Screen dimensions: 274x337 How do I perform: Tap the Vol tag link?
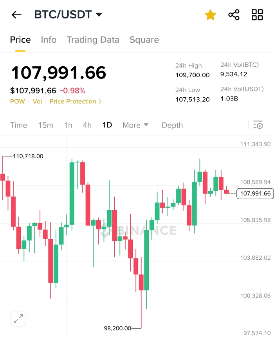click(37, 102)
